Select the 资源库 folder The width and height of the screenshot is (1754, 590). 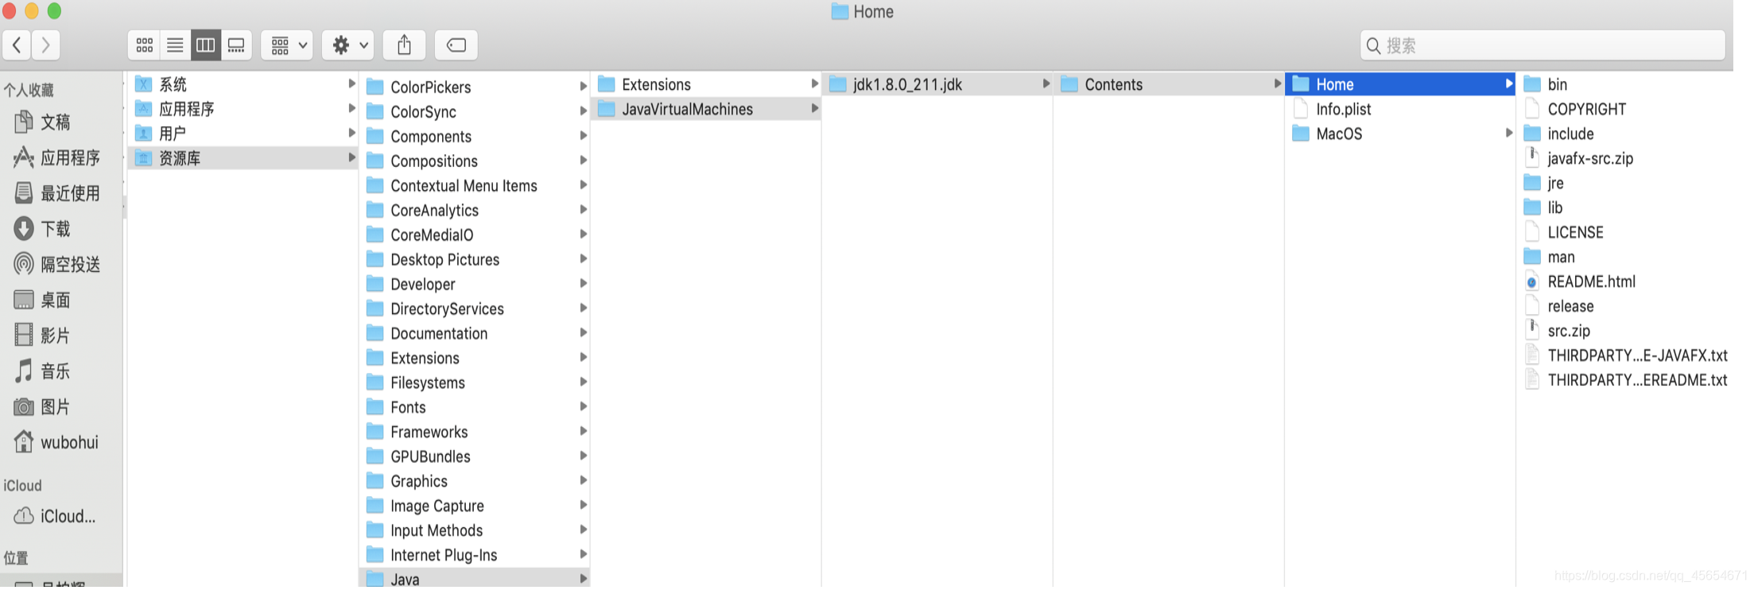pos(243,158)
